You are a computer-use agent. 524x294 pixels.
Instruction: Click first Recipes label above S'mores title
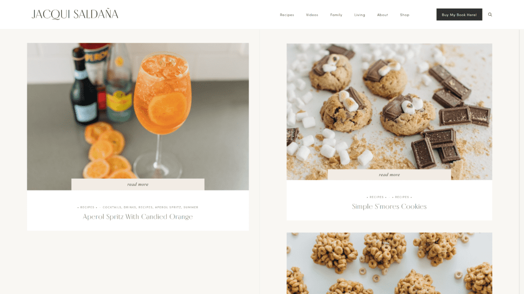click(377, 197)
